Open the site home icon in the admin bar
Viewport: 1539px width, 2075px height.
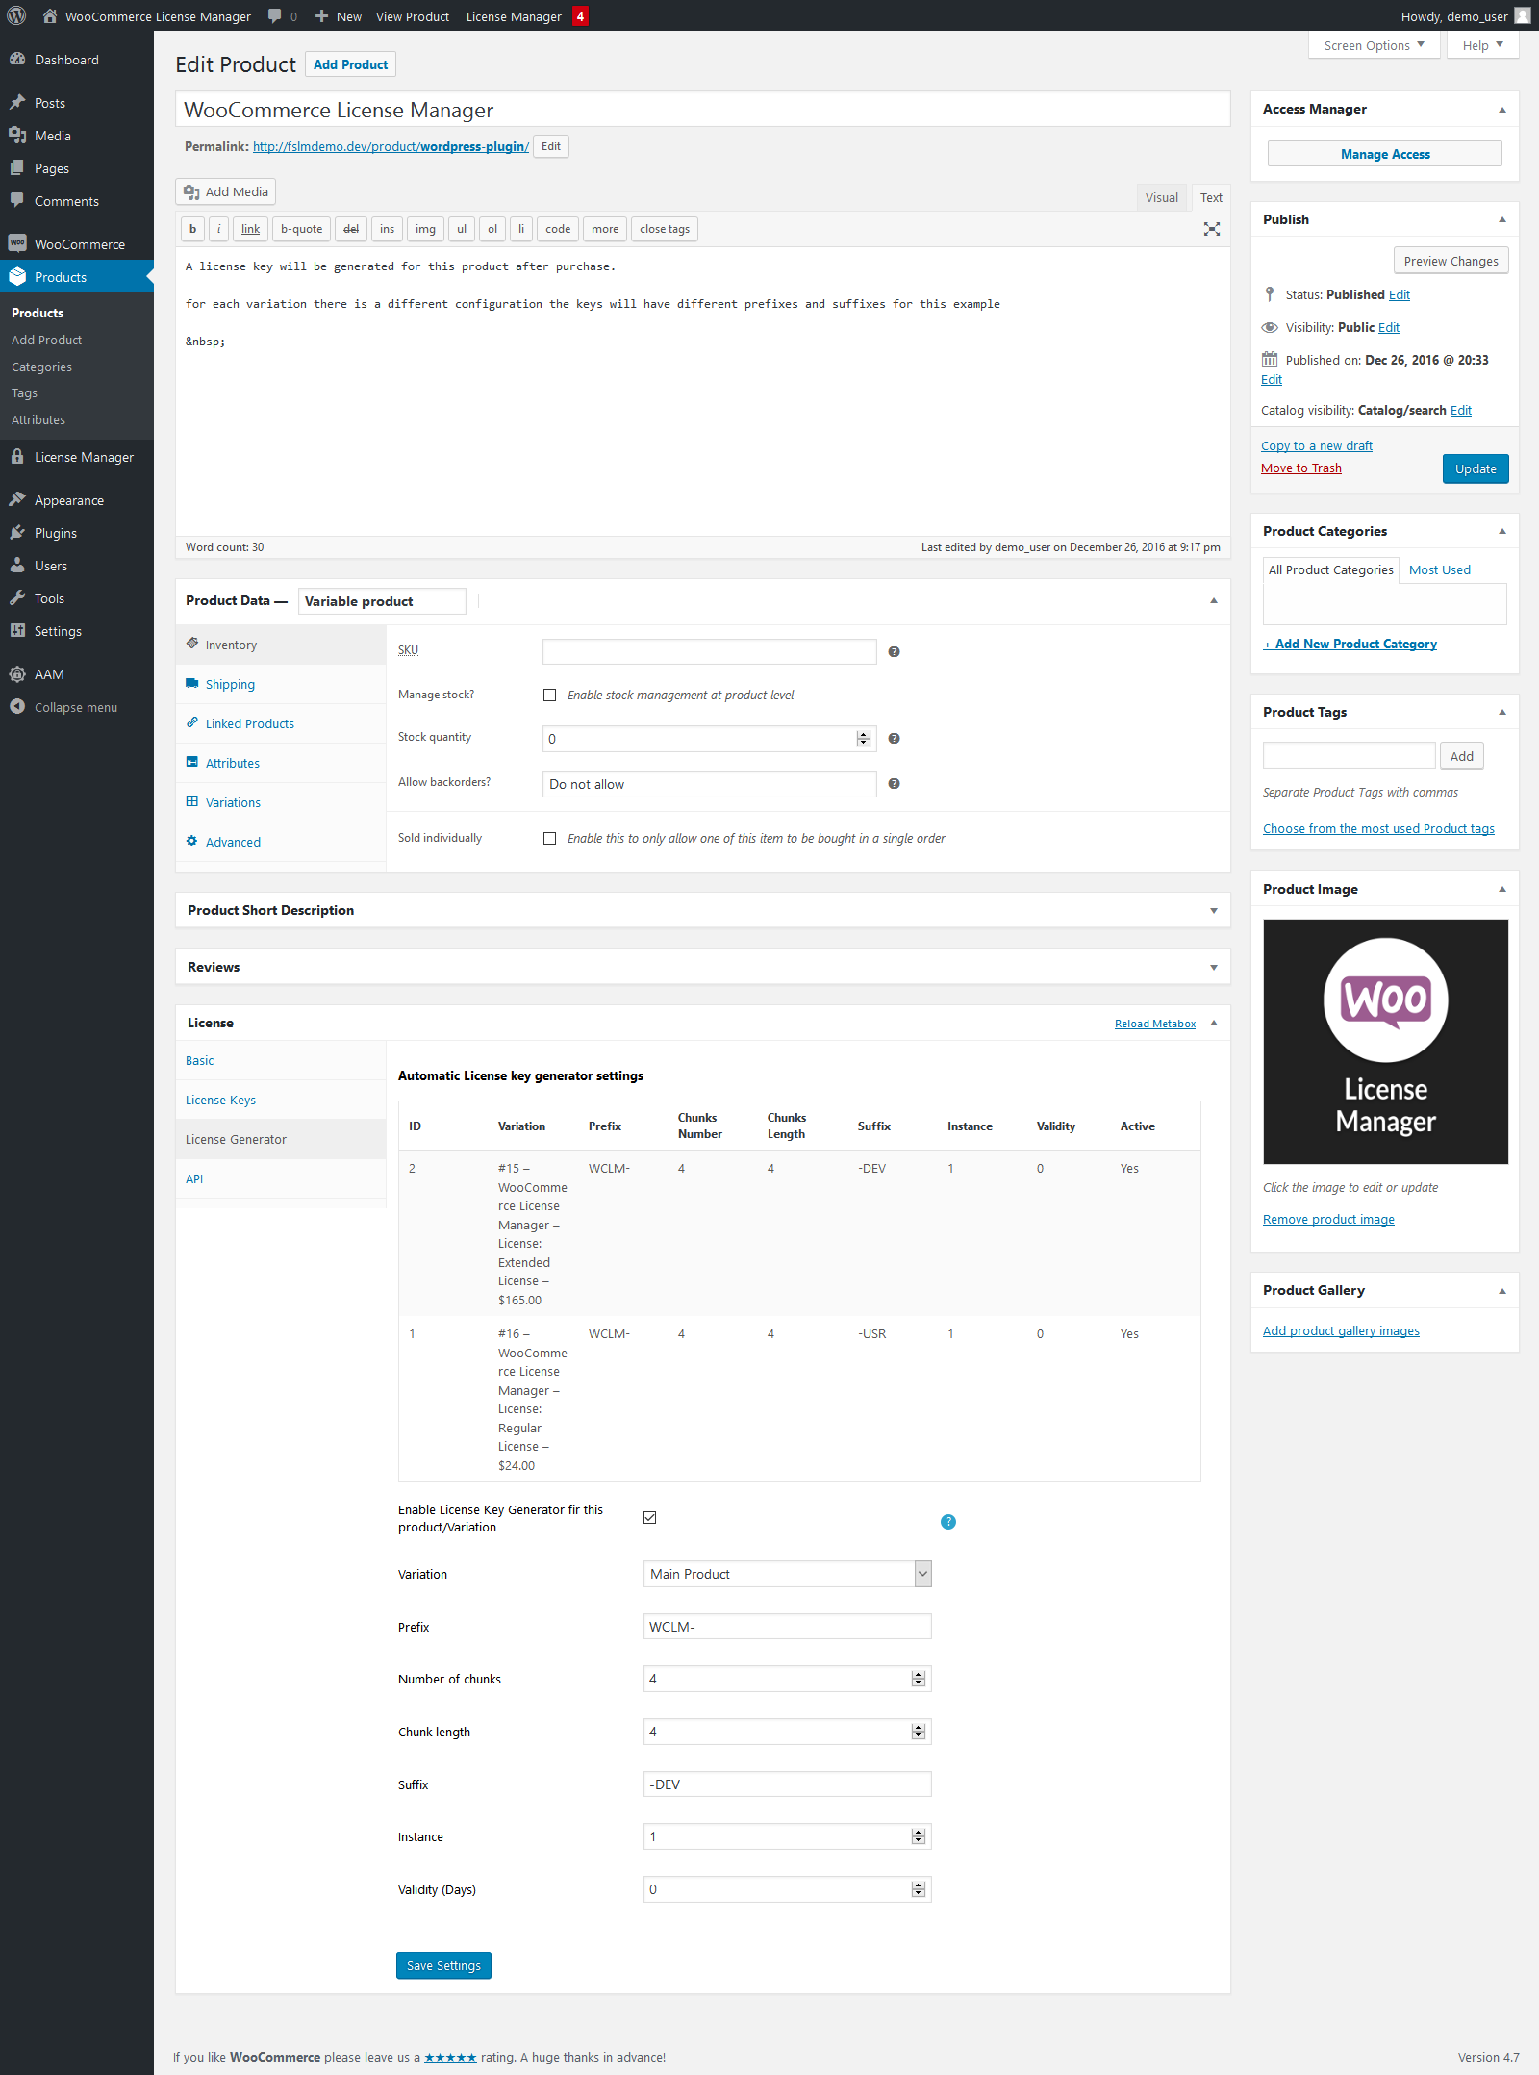point(50,16)
